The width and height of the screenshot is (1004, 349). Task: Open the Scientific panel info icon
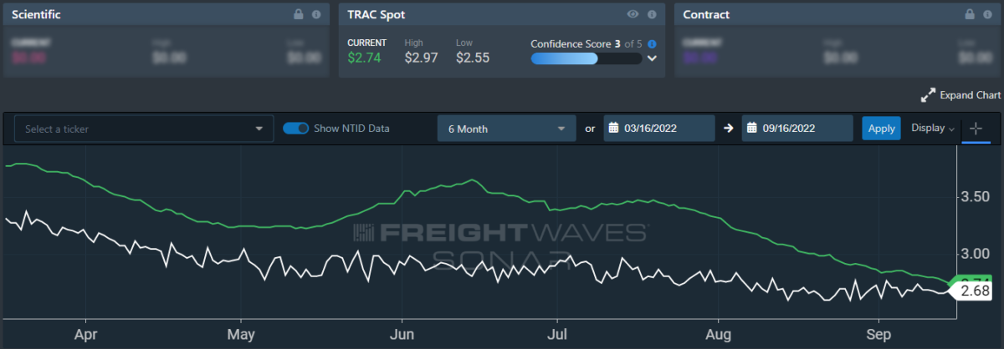click(x=316, y=15)
